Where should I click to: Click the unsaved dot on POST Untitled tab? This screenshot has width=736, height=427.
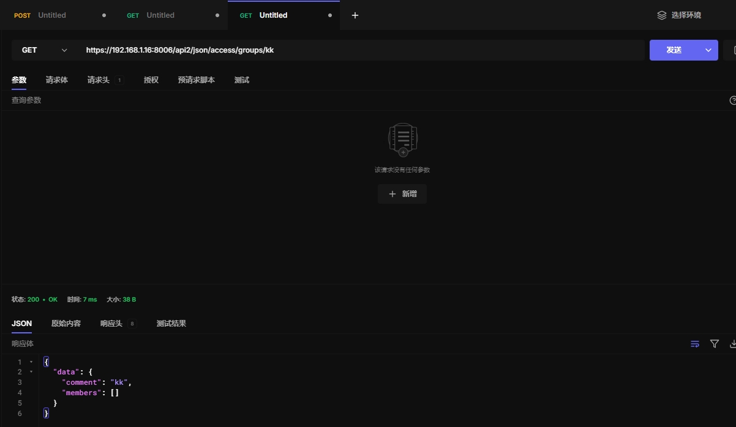(x=104, y=15)
